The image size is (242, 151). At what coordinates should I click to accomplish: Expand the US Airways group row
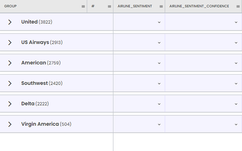(10, 43)
